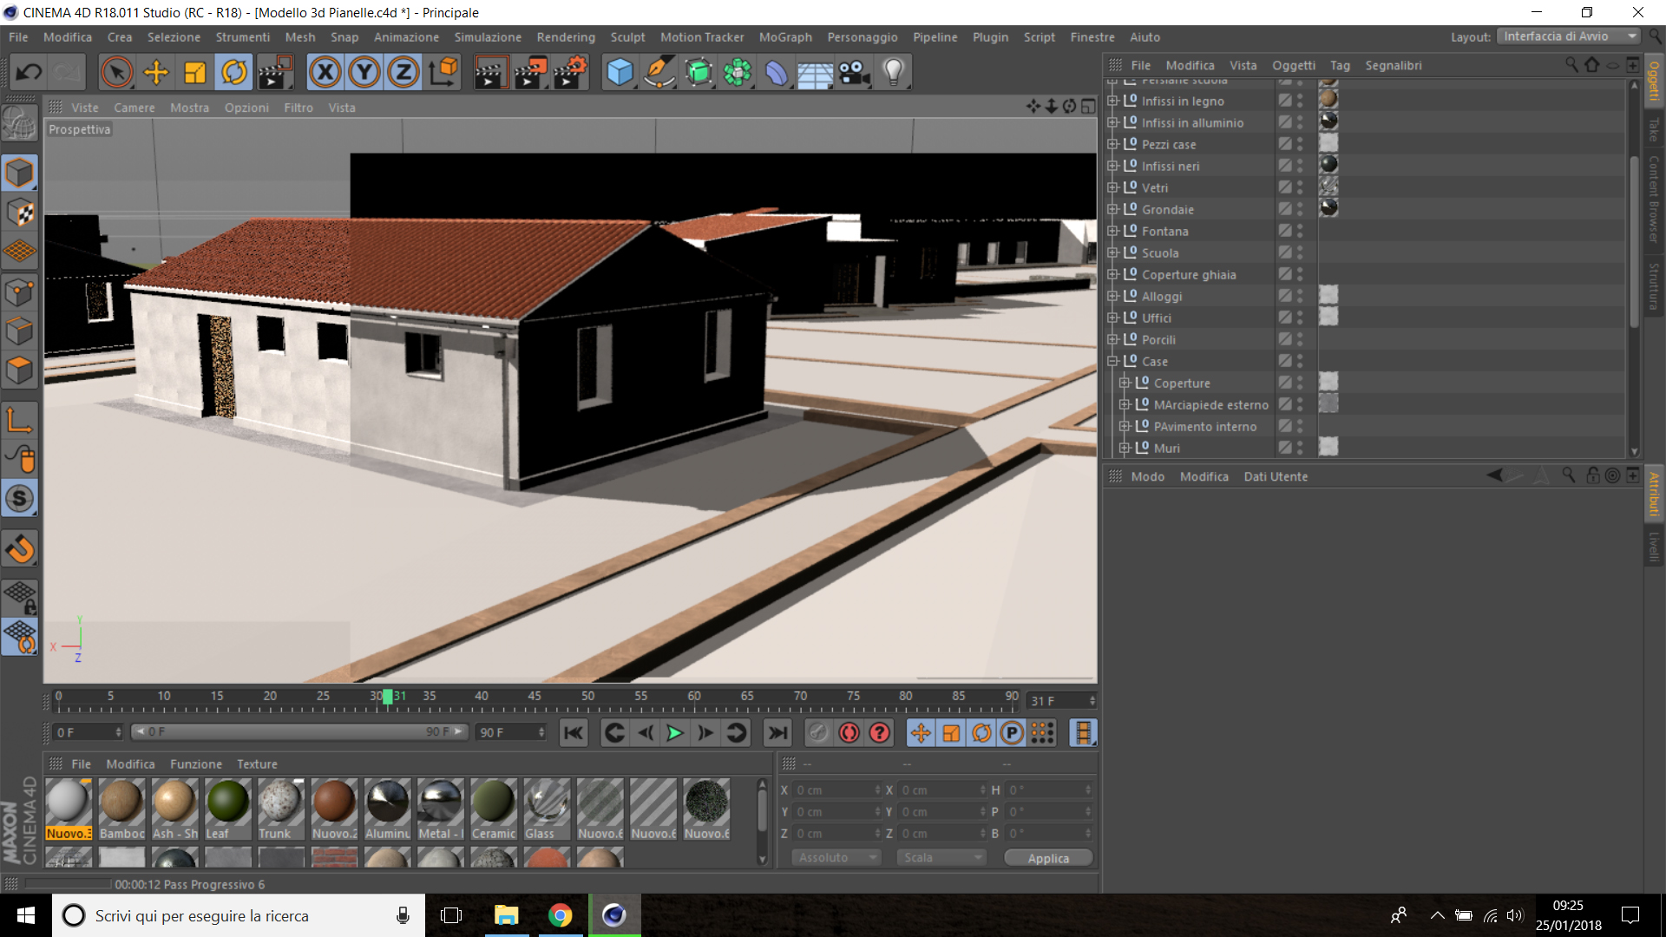
Task: Toggle X axis lock
Action: [325, 72]
